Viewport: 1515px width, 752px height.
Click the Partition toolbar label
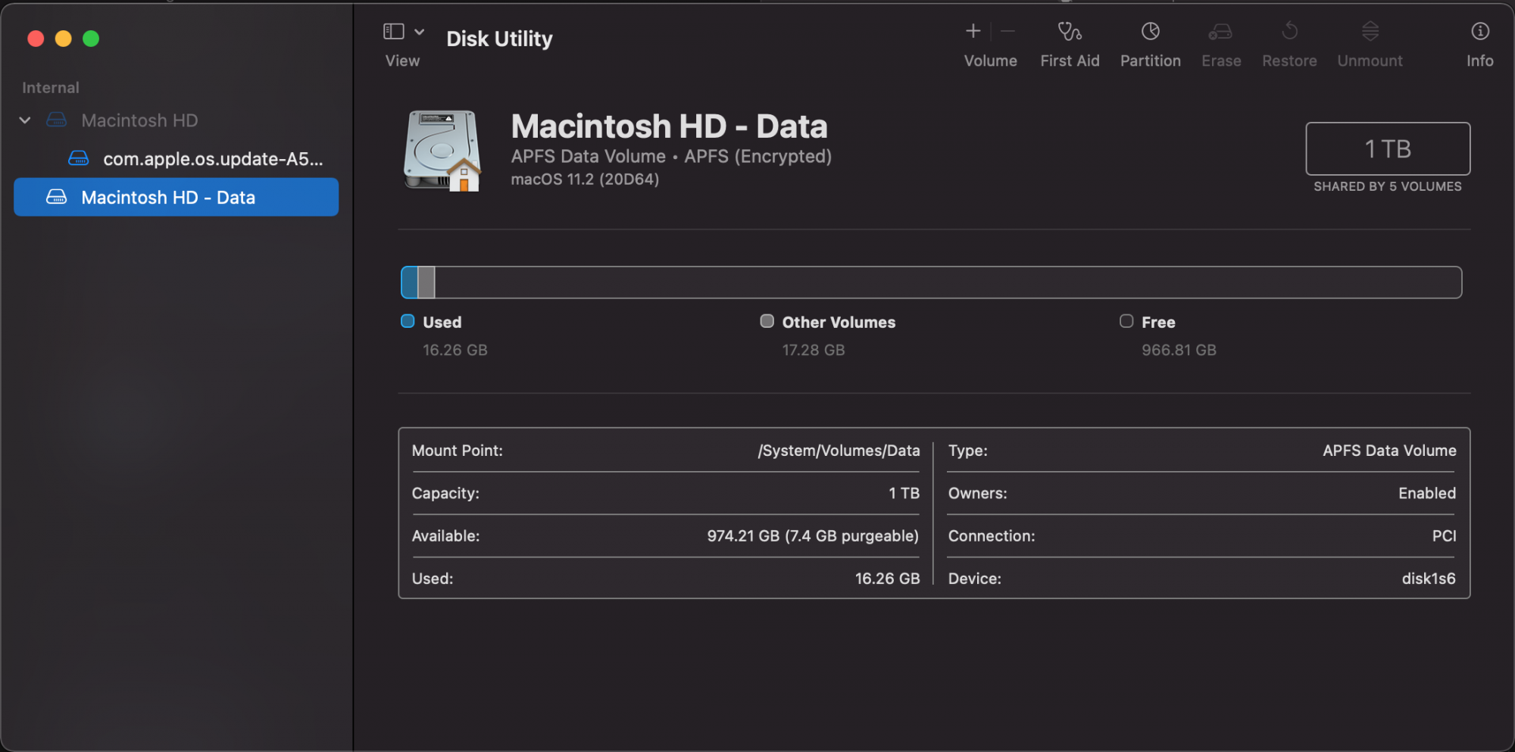click(1151, 61)
